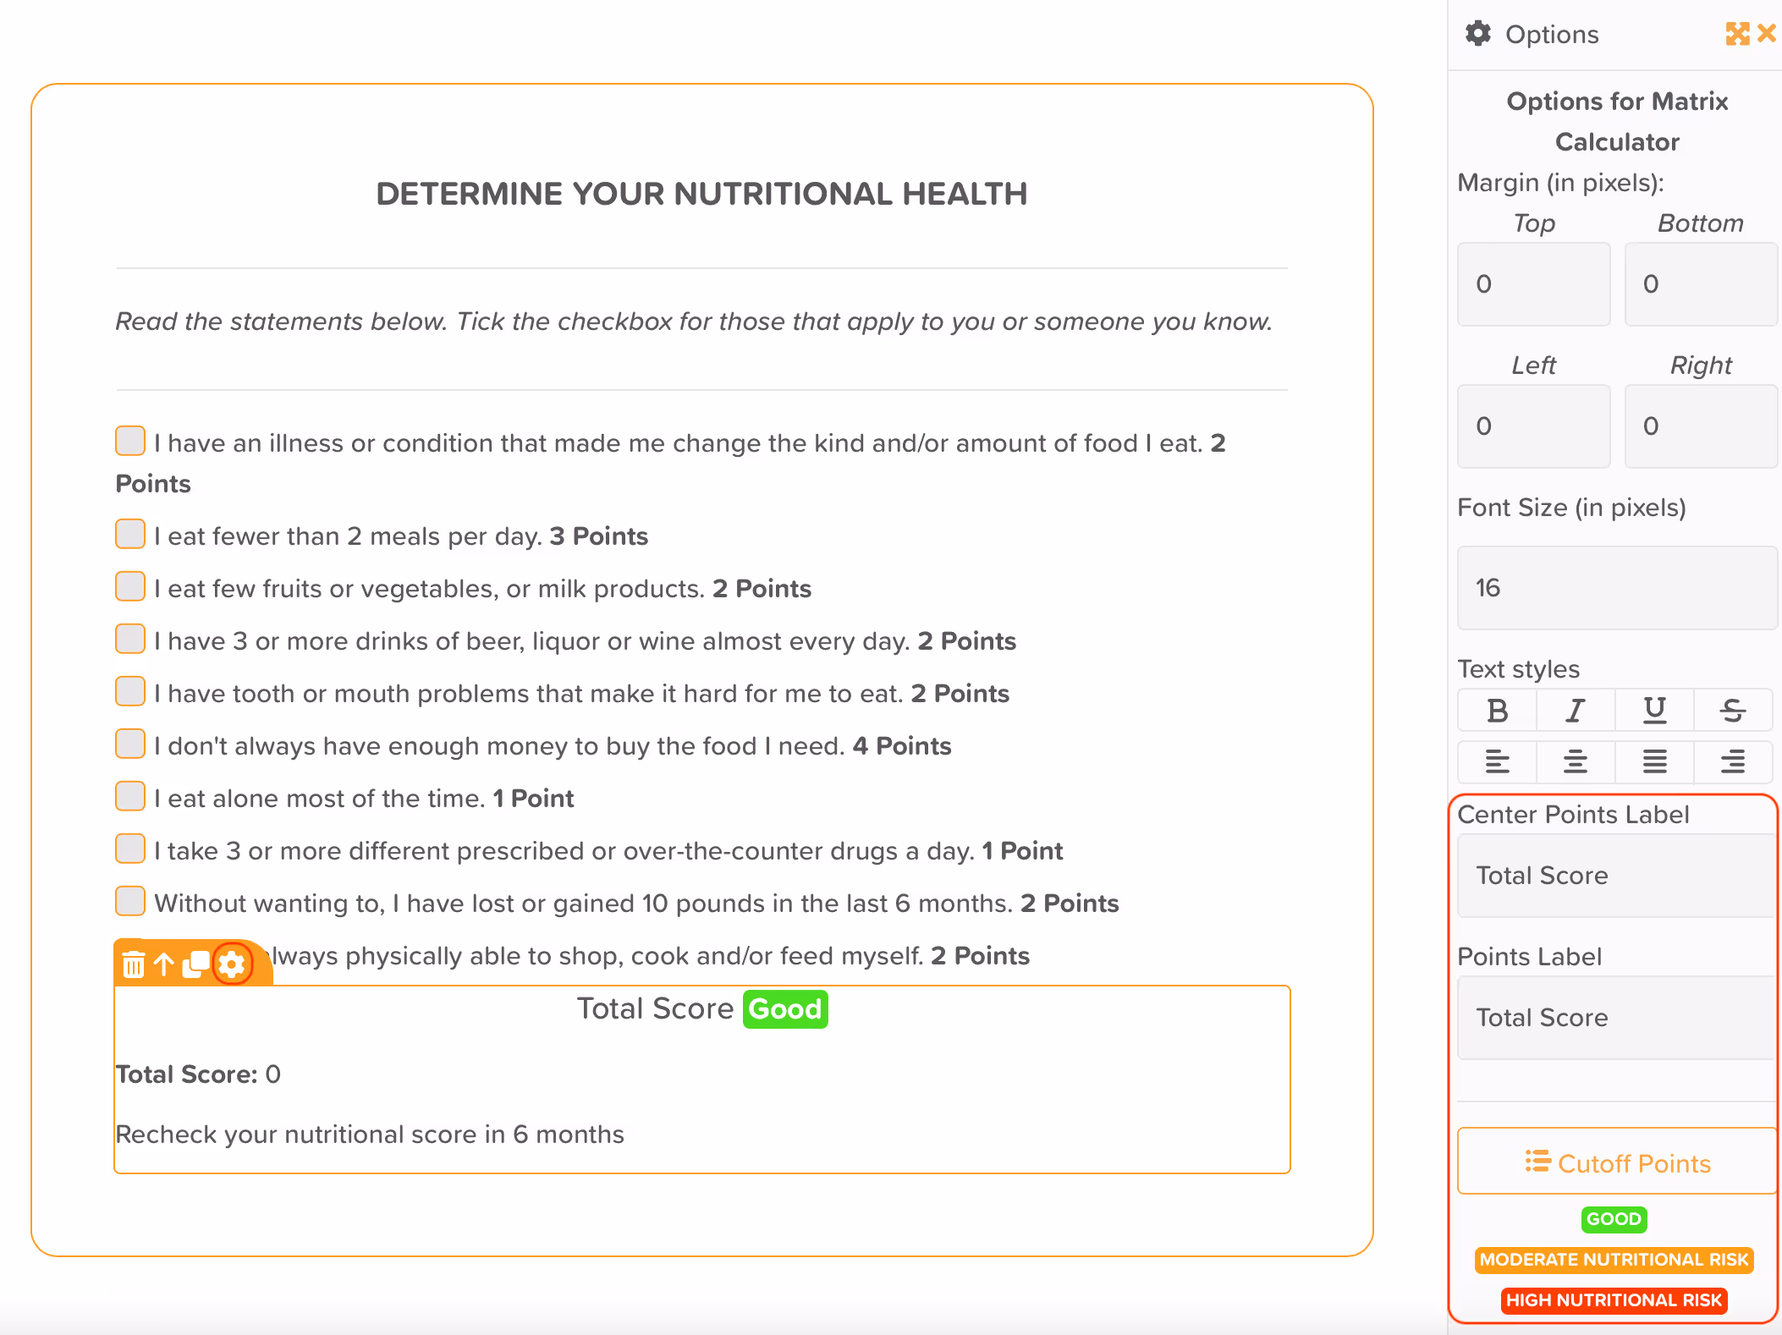
Task: Click the 'Margin (in pixels):' label
Action: click(x=1560, y=183)
